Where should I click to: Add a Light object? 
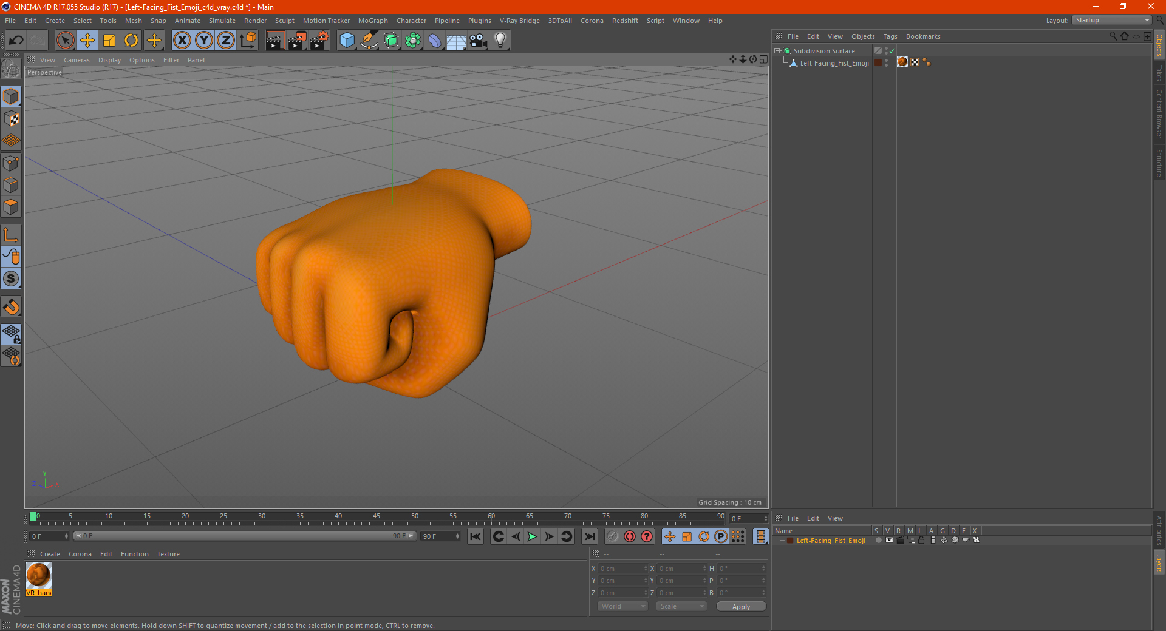click(500, 41)
